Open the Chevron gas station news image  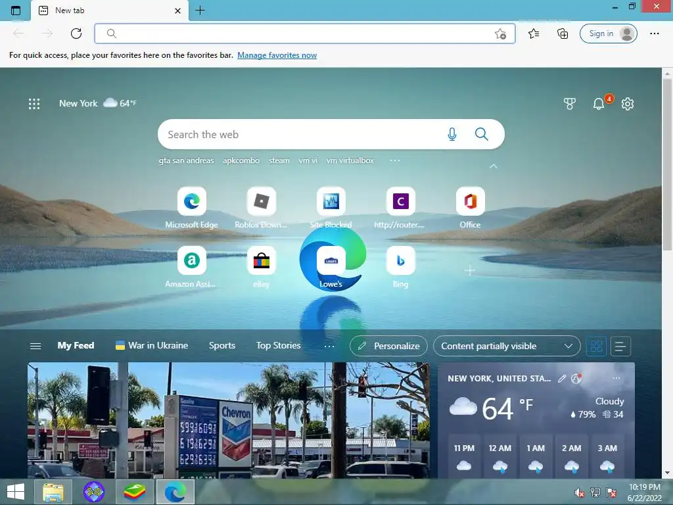[x=228, y=420]
